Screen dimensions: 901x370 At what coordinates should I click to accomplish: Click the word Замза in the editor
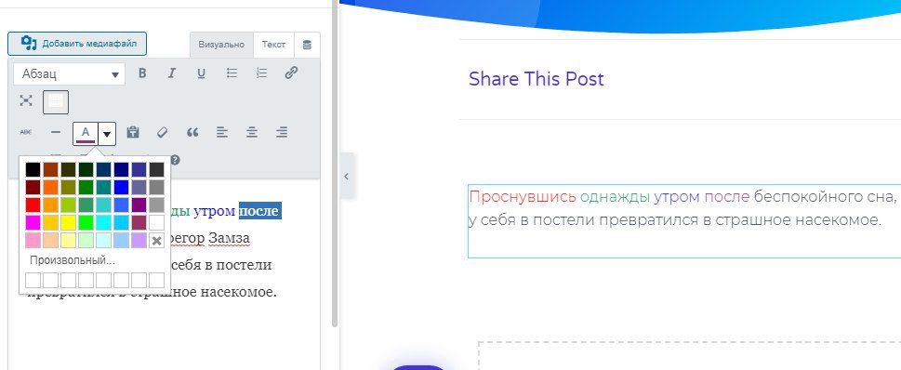pyautogui.click(x=230, y=238)
